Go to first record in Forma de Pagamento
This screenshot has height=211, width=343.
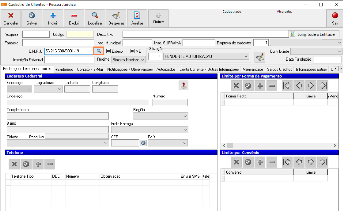287,86
